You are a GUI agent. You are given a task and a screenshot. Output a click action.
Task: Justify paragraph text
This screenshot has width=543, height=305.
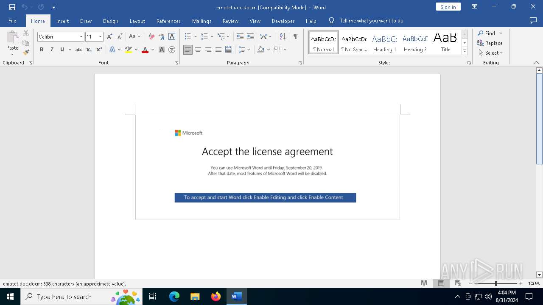pyautogui.click(x=218, y=50)
